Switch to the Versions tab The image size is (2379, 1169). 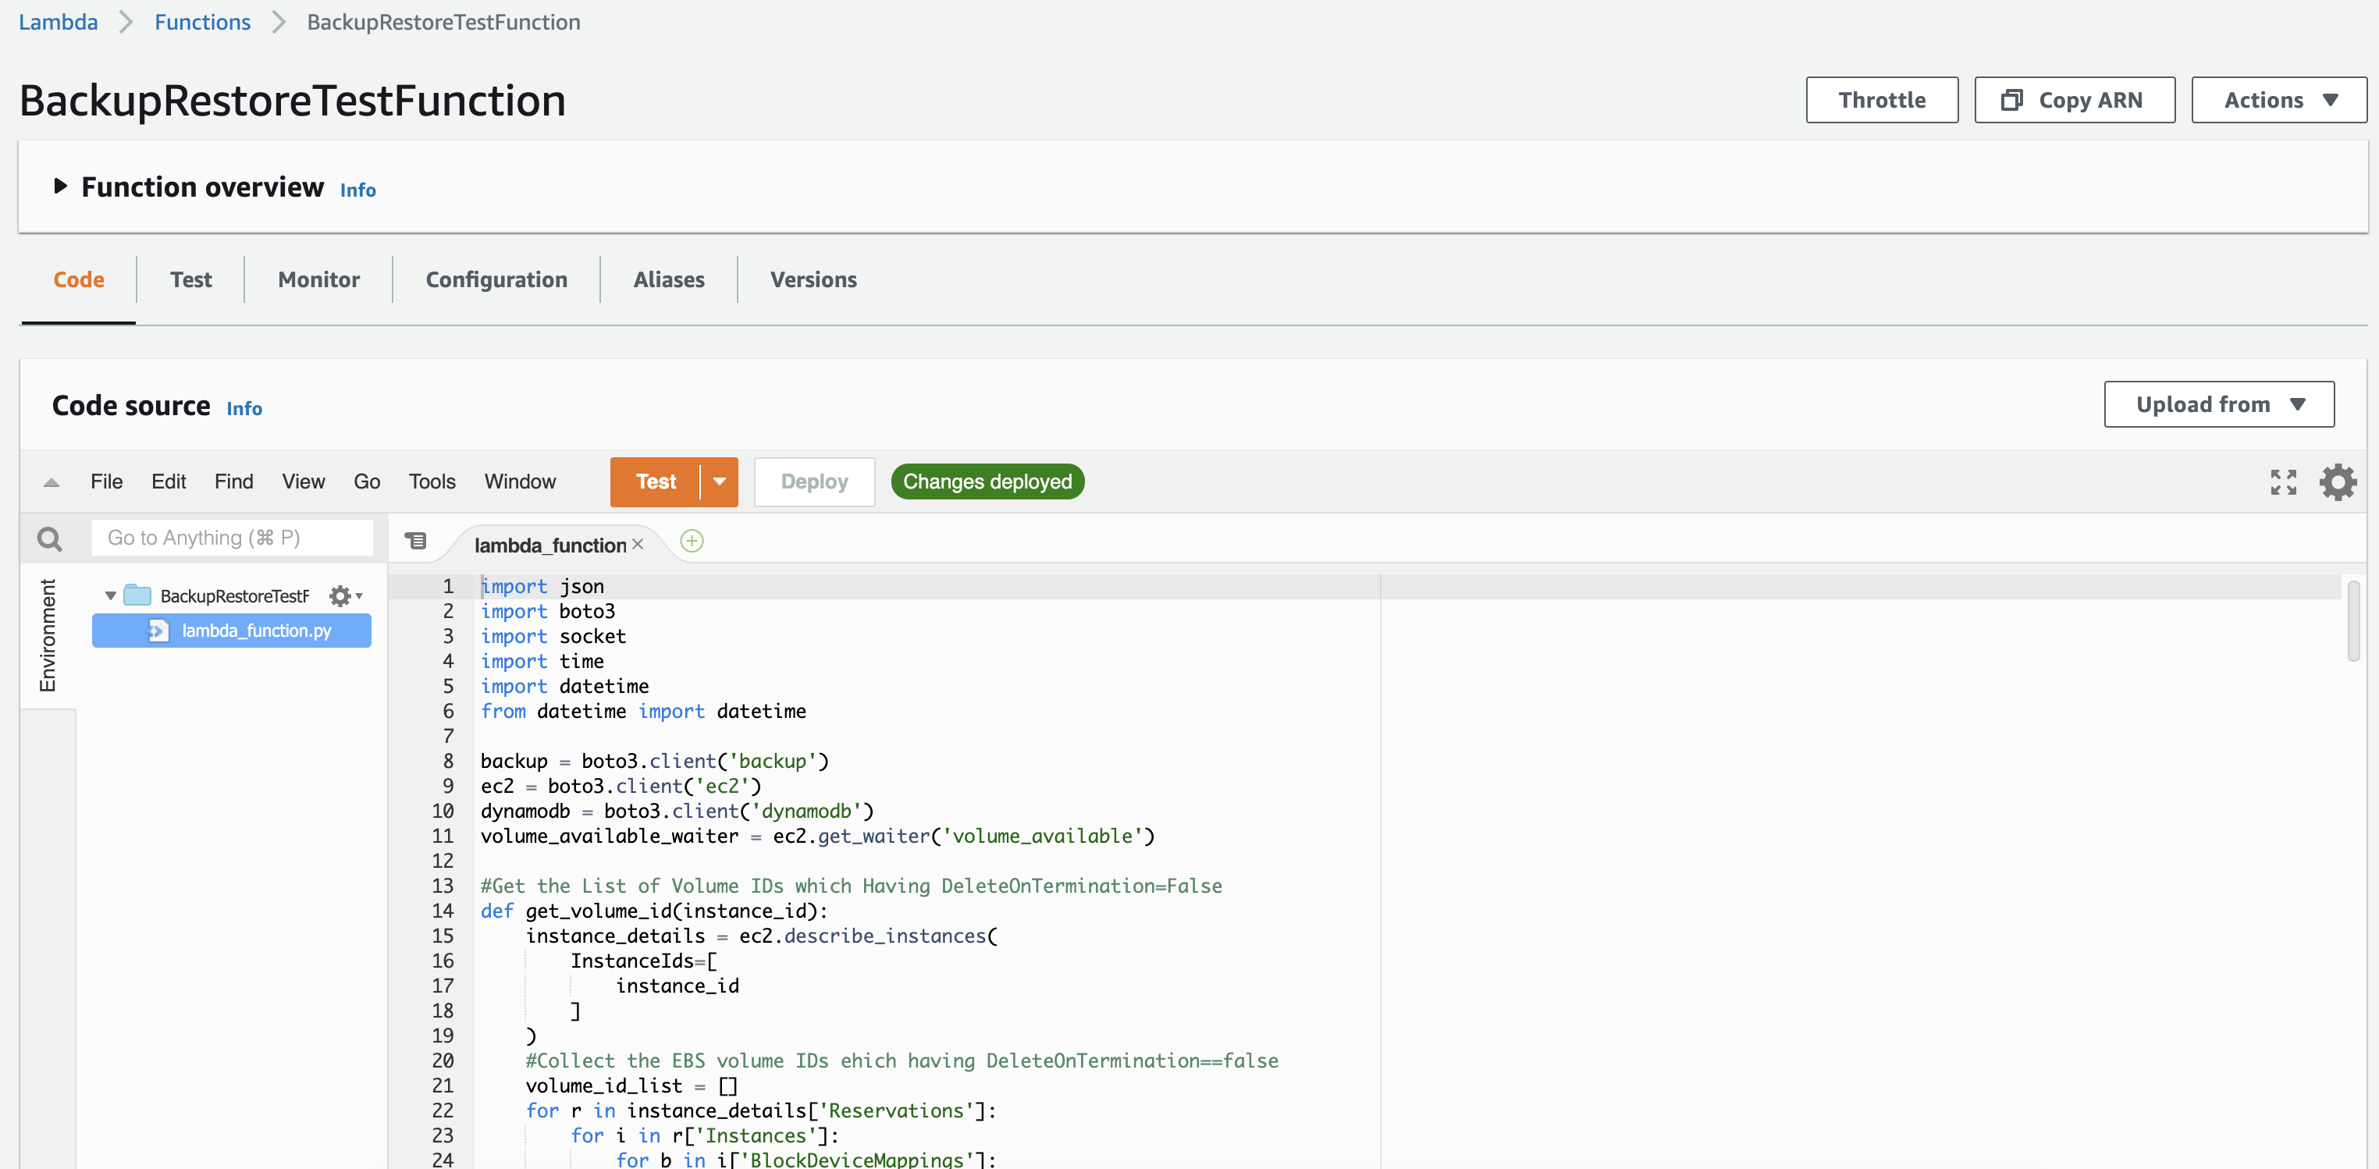pos(813,280)
